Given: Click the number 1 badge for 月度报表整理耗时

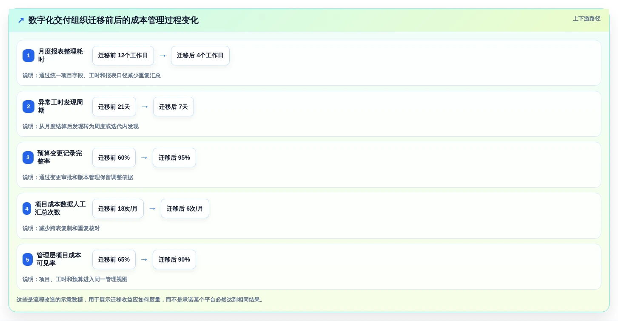Looking at the screenshot, I should (28, 56).
